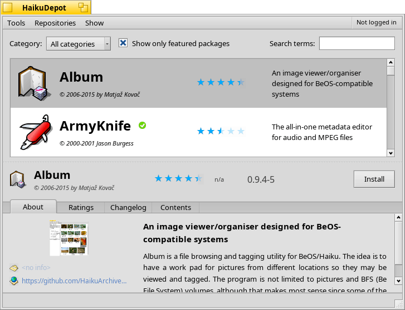405x310 pixels.
Task: Open the Album screenshot thumbnail
Action: 69,238
